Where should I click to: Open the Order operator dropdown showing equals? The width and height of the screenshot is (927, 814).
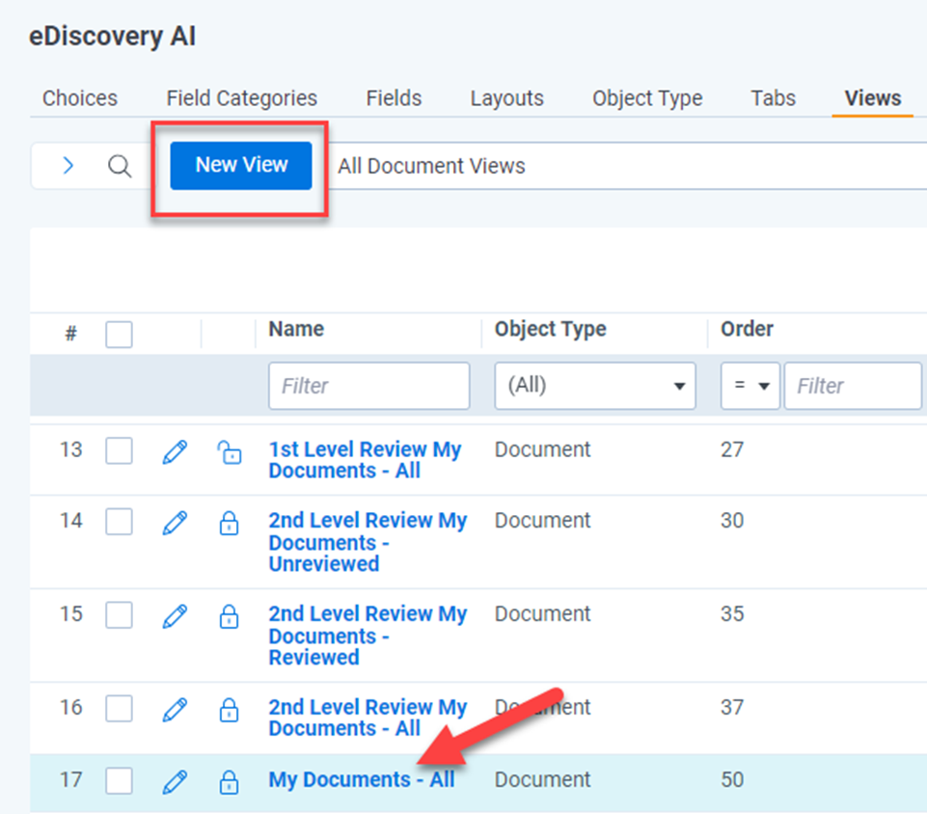click(x=750, y=386)
